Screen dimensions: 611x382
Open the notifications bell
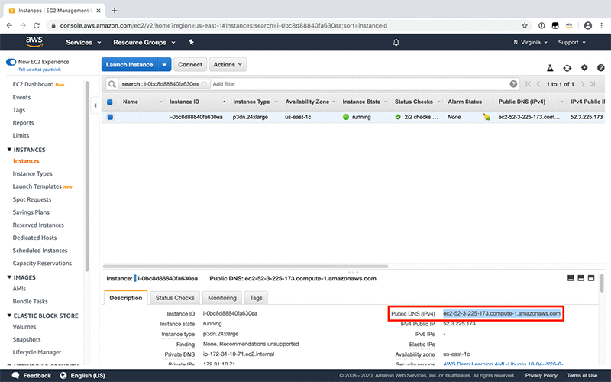(396, 43)
